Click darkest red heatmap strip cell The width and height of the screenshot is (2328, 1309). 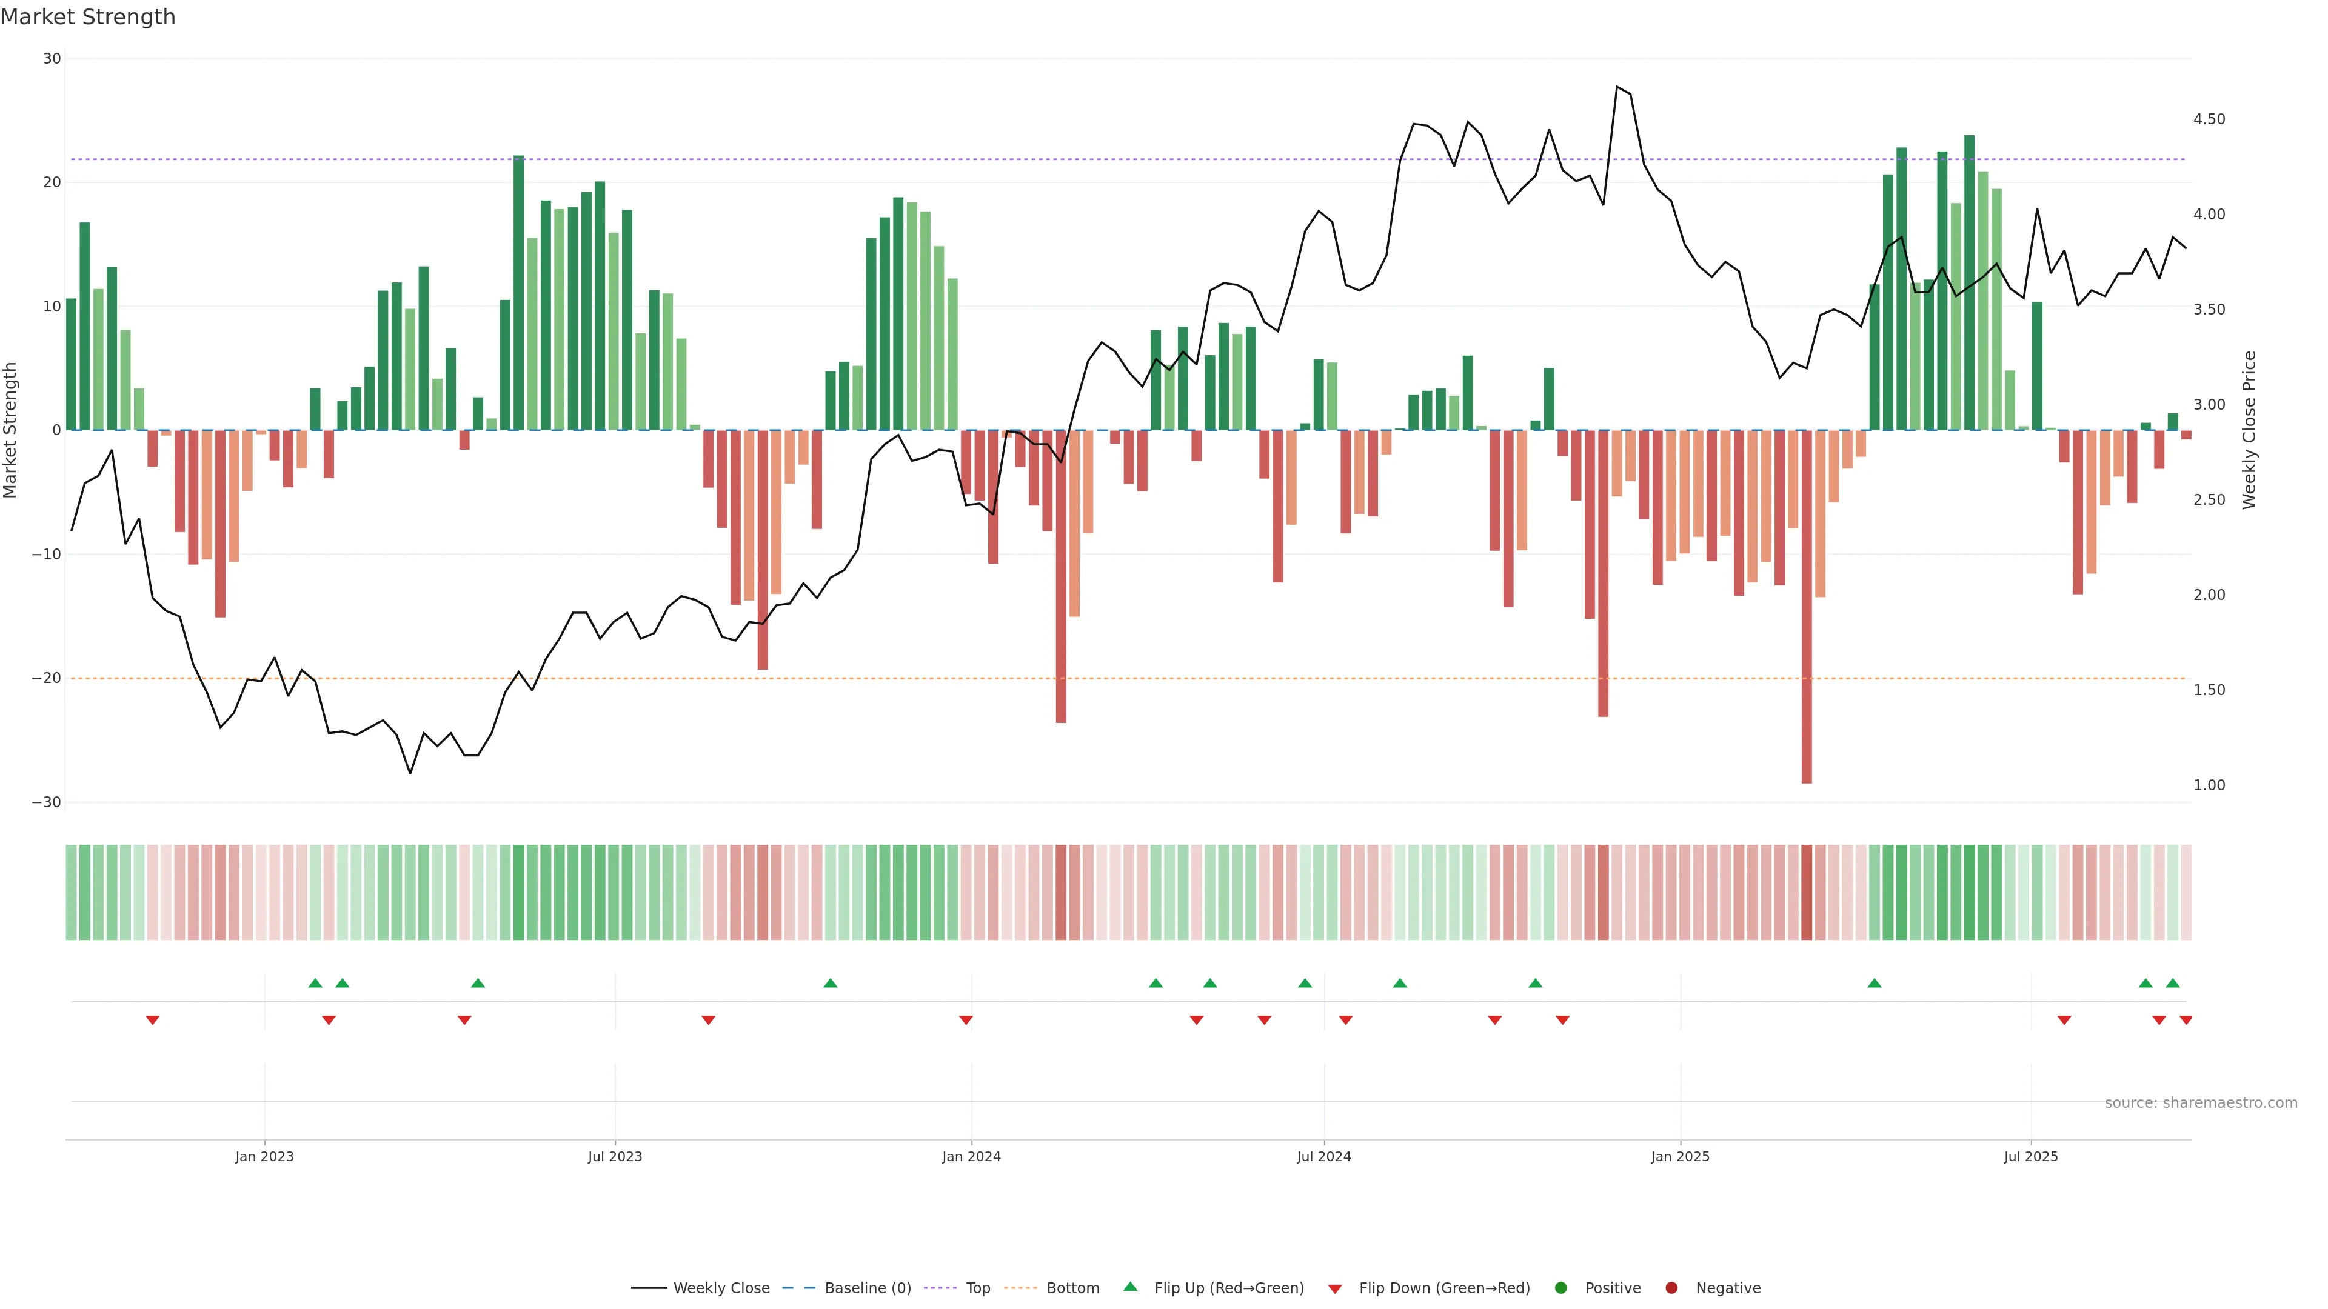[x=1807, y=891]
